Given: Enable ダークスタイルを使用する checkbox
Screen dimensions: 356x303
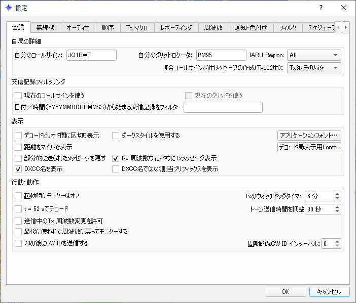Looking at the screenshot, I should pyautogui.click(x=116, y=136).
